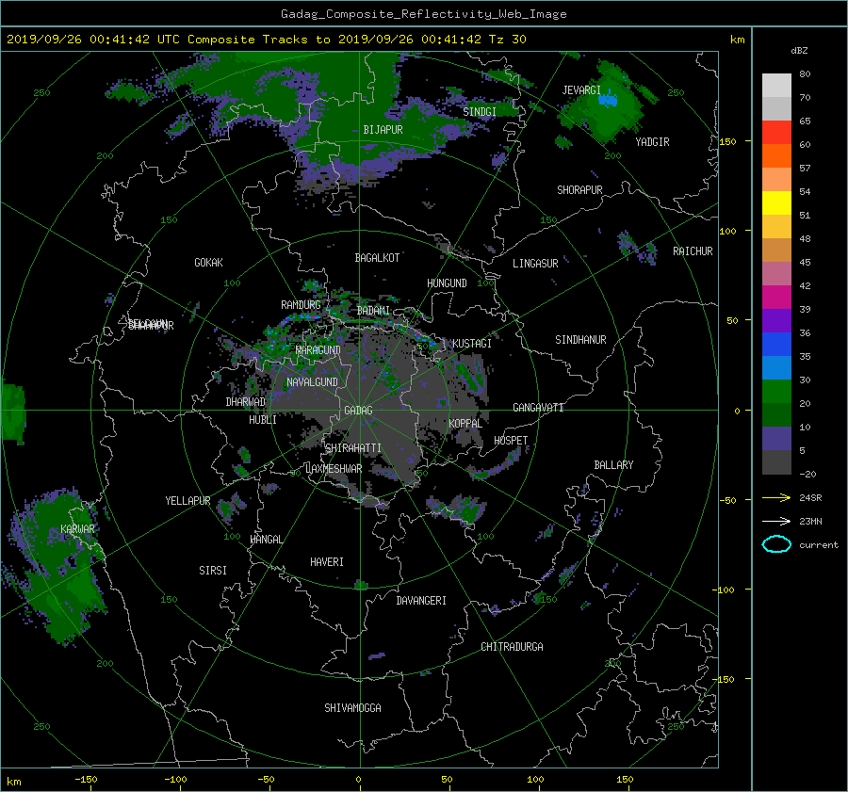
Task: Select the red color band in the dBZ scale
Action: pyautogui.click(x=776, y=133)
